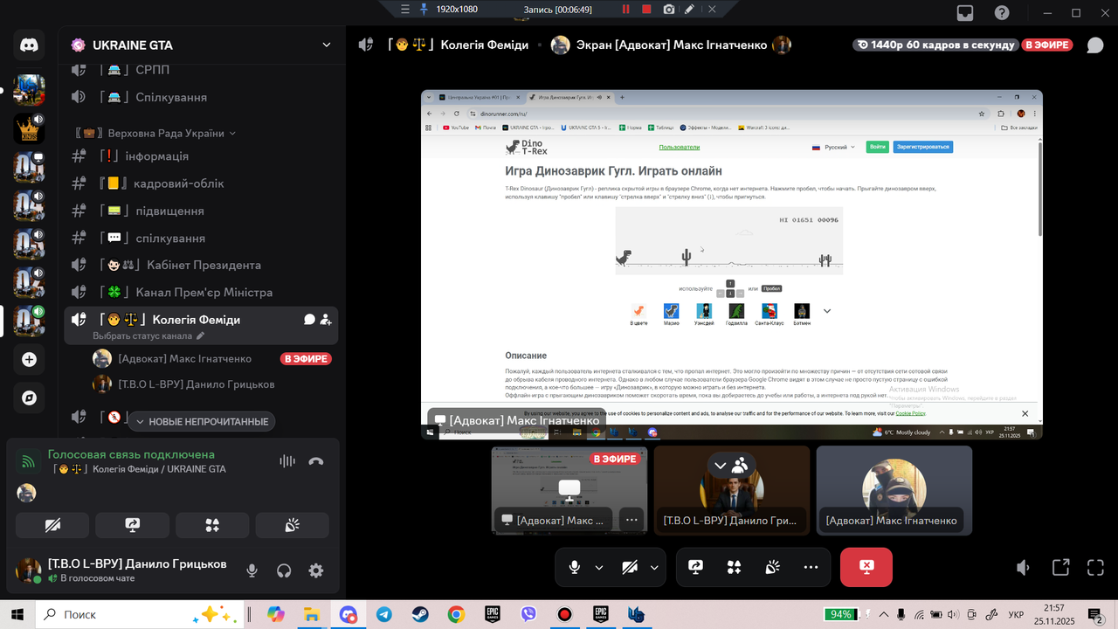
Task: Join the СРПП voice channel
Action: [201, 70]
